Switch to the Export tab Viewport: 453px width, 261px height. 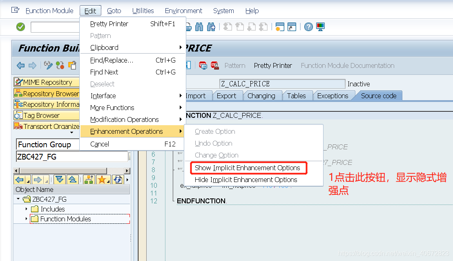pos(226,96)
